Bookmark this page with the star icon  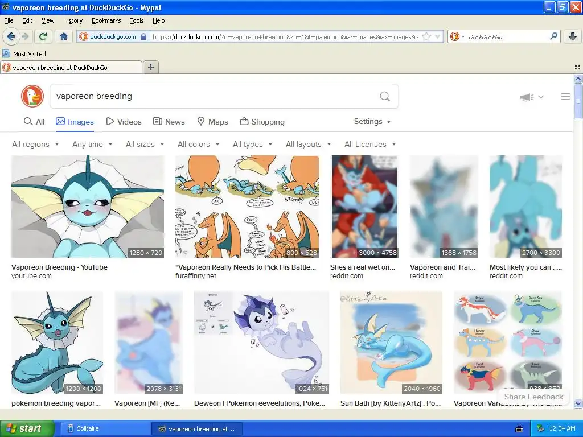pos(426,36)
